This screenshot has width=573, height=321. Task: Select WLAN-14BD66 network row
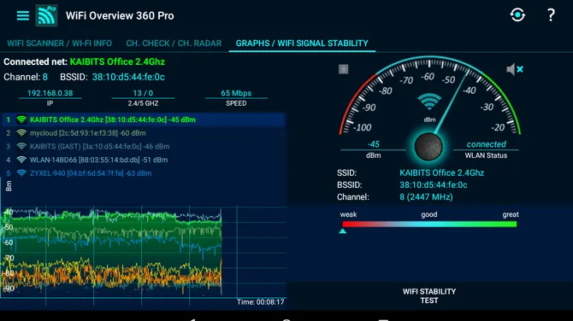tap(144, 160)
